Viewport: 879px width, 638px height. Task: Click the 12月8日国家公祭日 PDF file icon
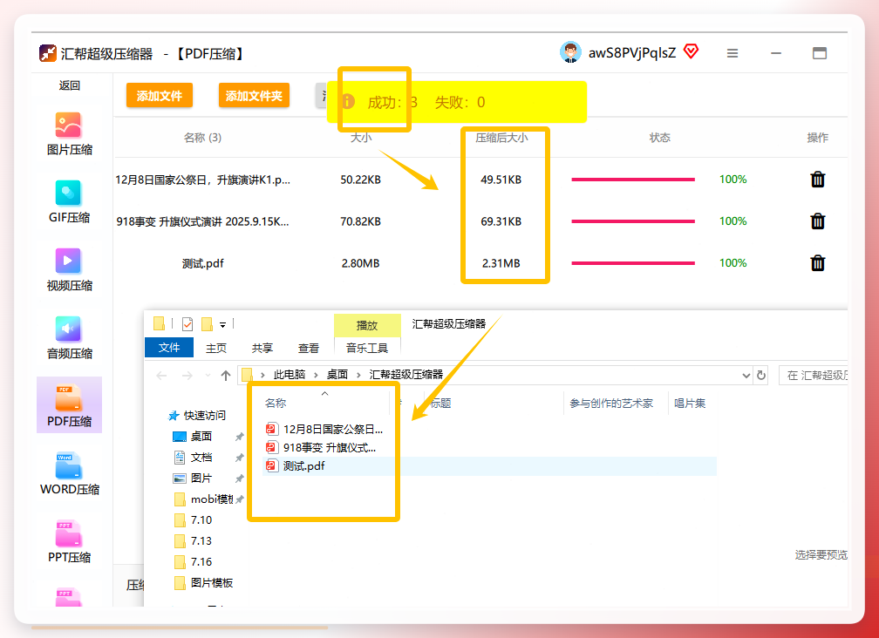(271, 429)
